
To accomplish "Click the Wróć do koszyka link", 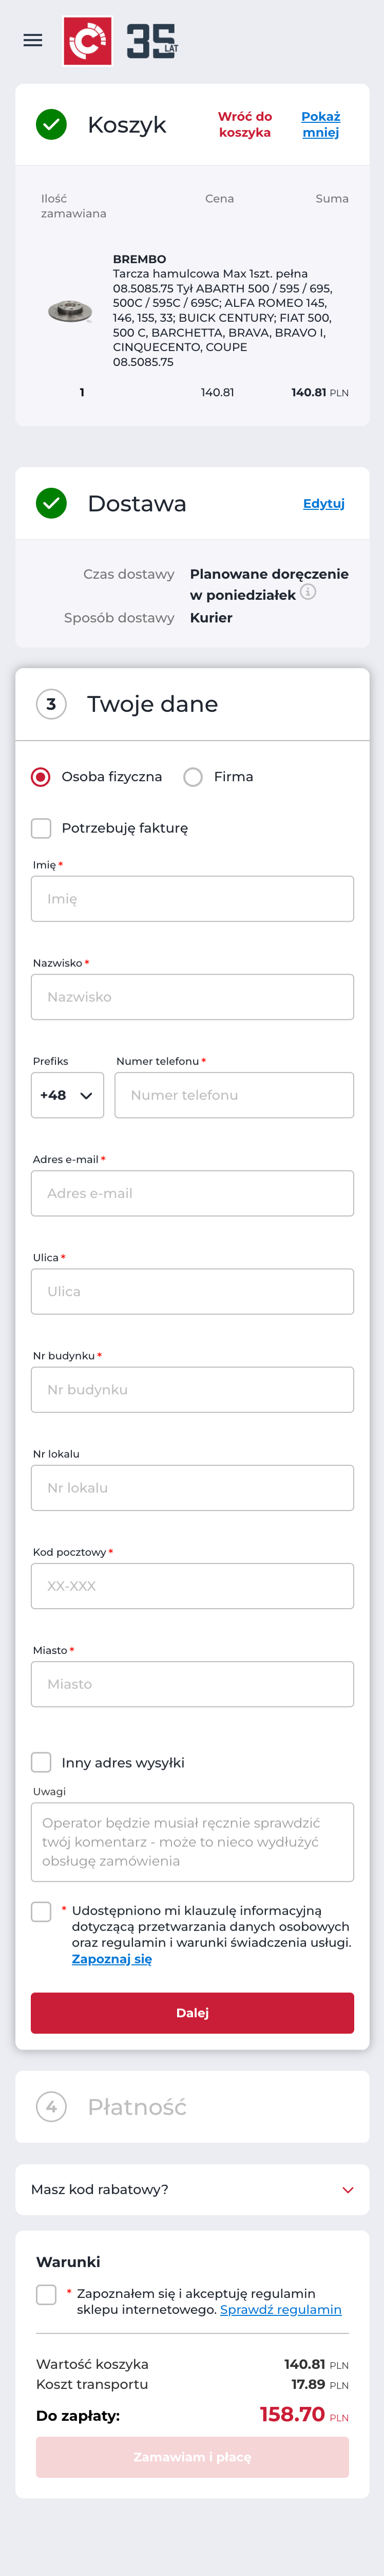I will (245, 124).
